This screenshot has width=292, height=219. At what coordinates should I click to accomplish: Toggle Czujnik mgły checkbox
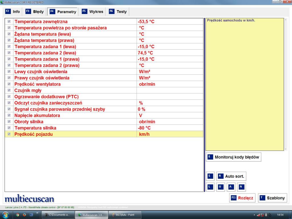coord(9,90)
